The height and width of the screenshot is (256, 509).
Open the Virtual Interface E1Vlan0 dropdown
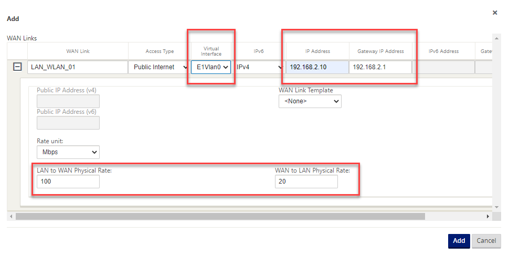click(x=211, y=67)
